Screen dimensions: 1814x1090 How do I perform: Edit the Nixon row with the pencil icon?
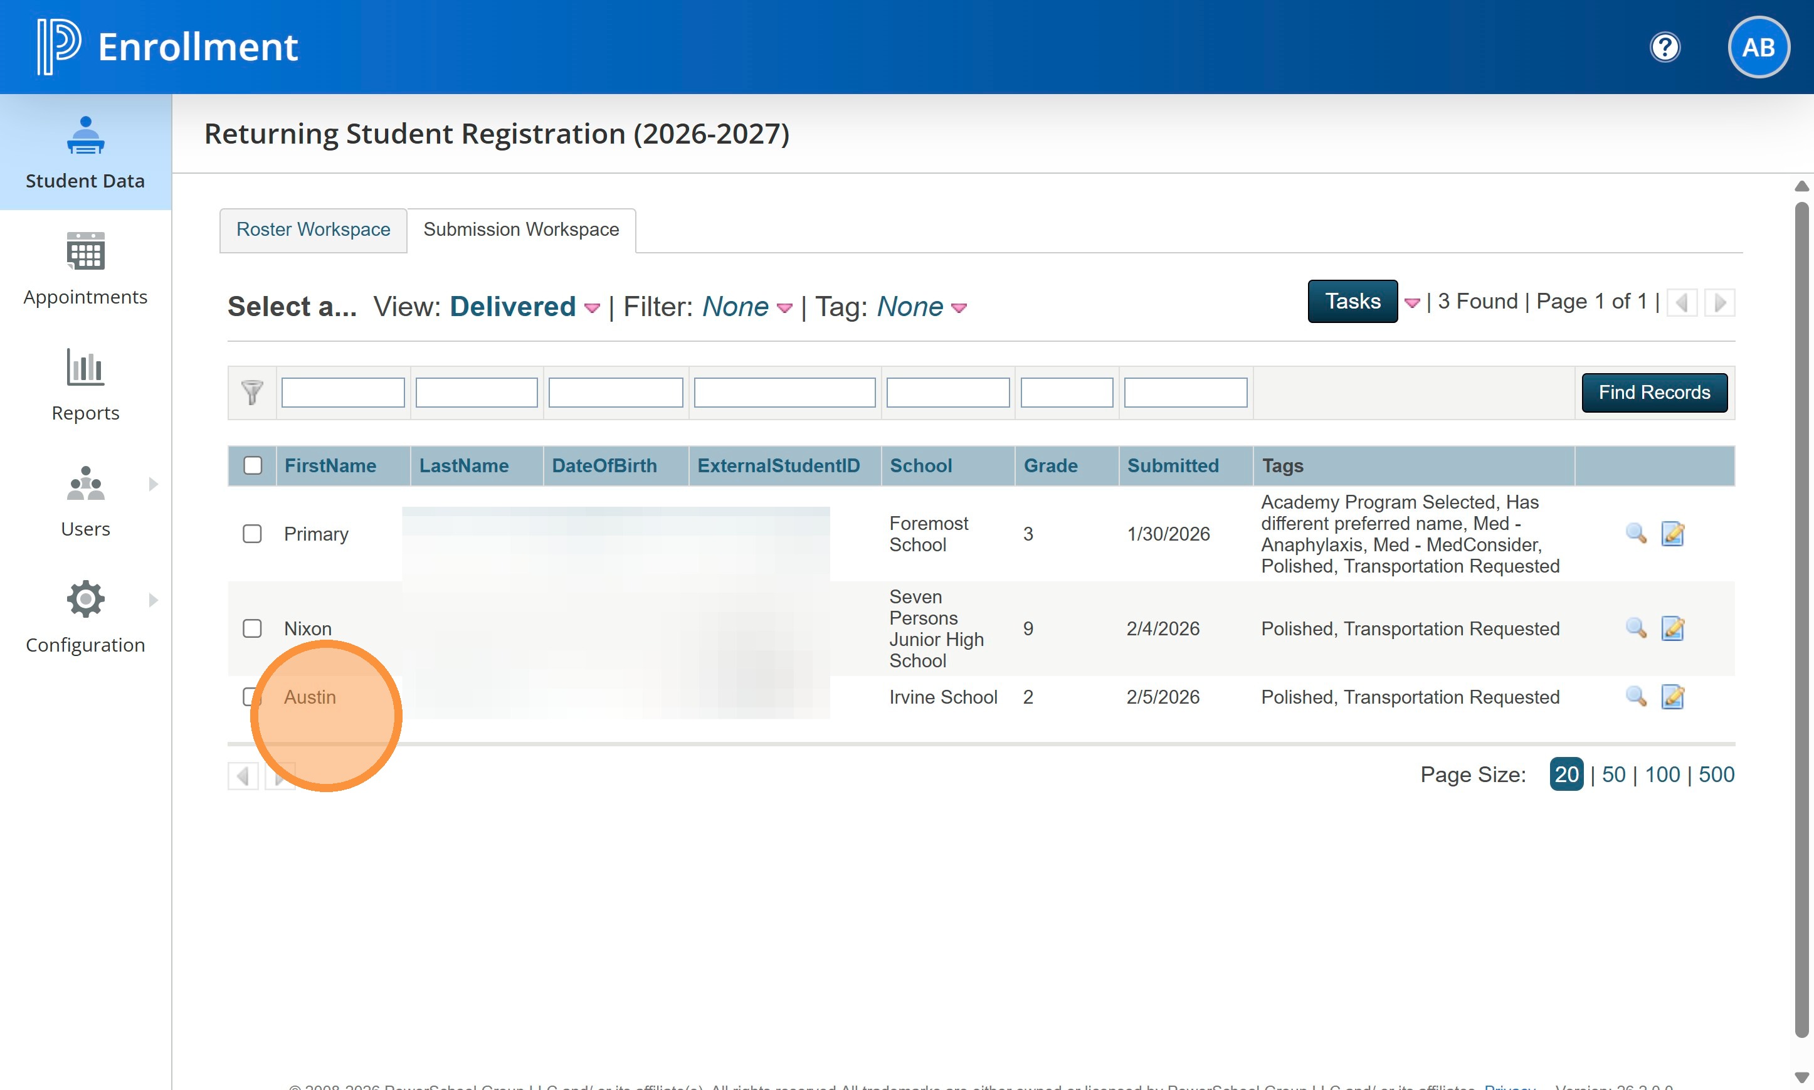click(1672, 629)
